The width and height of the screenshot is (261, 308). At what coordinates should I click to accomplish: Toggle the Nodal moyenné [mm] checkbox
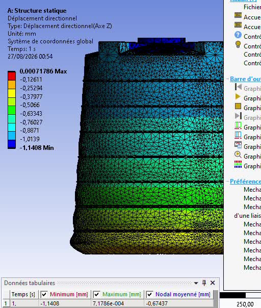tap(149, 294)
